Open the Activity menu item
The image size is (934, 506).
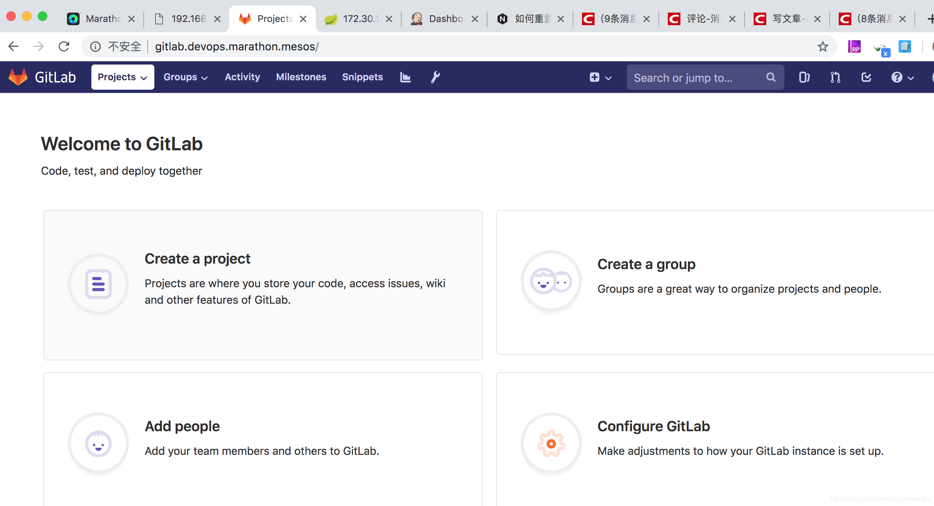tap(242, 77)
